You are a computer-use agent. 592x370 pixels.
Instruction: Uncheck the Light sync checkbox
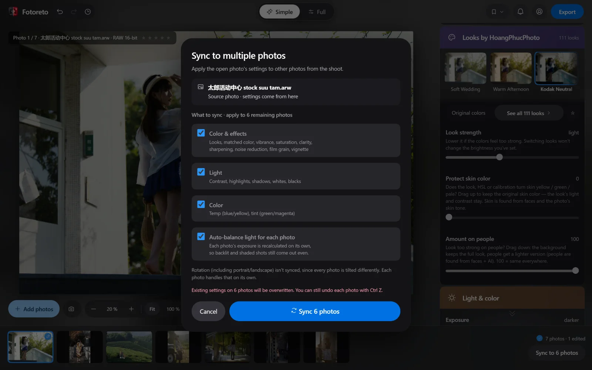pyautogui.click(x=201, y=172)
